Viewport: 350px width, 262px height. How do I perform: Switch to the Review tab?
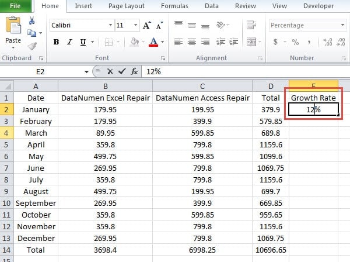tap(246, 6)
